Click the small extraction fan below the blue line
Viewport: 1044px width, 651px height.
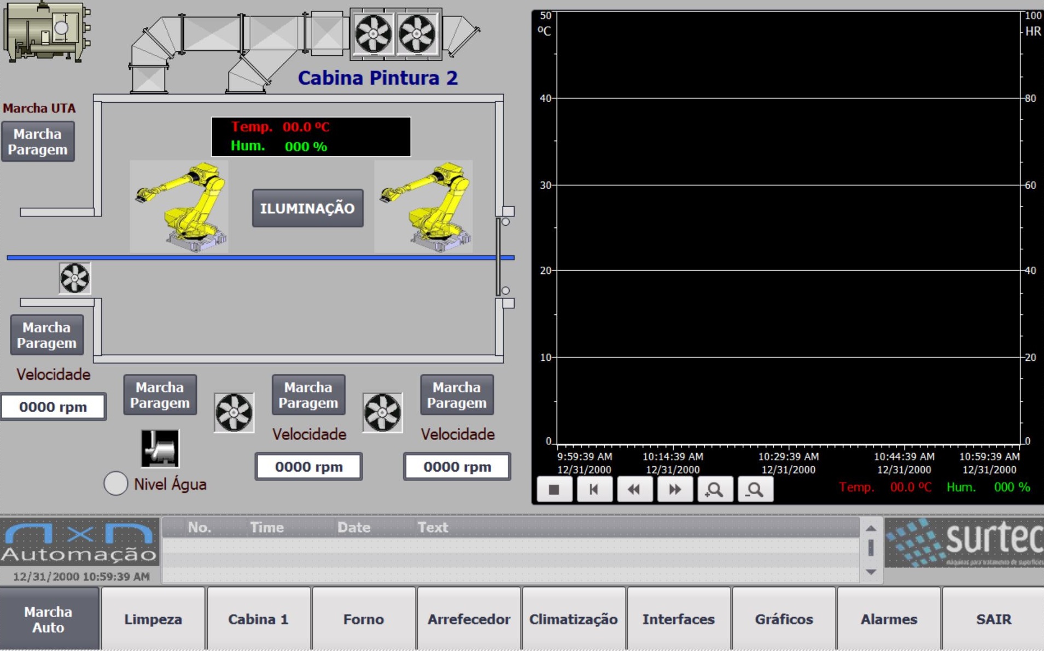point(75,278)
